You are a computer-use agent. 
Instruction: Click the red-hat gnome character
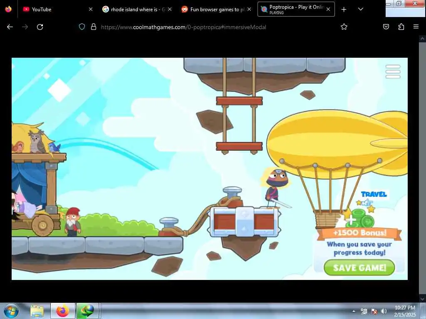[x=72, y=221]
